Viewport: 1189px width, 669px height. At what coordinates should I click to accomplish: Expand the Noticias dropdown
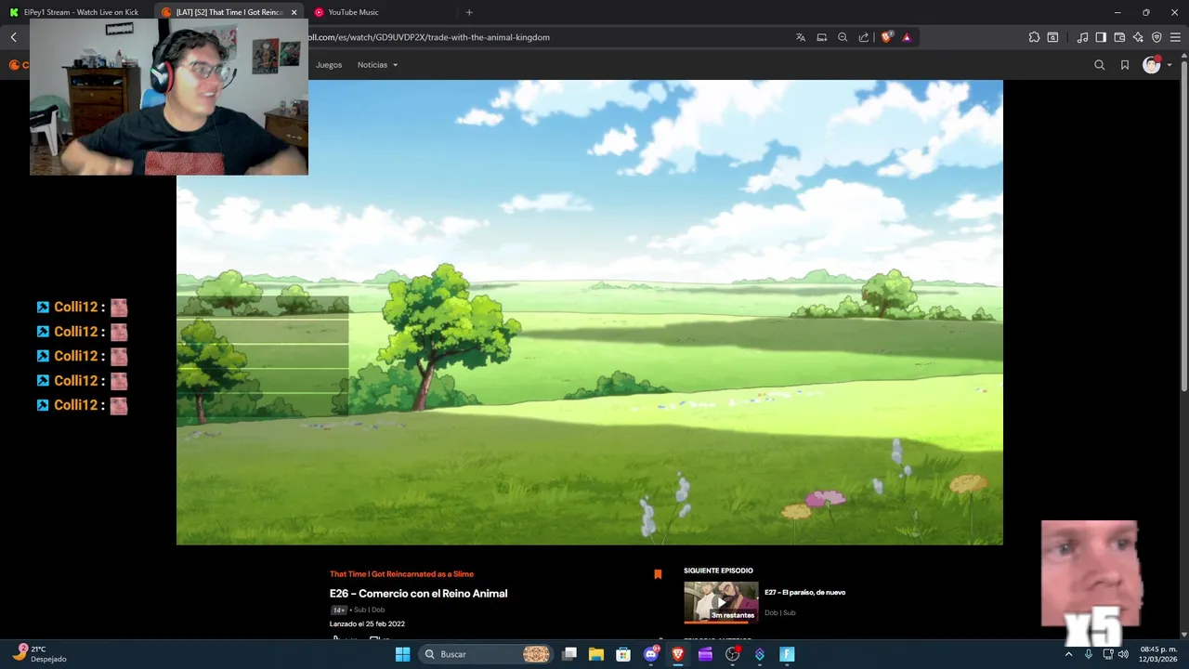377,65
